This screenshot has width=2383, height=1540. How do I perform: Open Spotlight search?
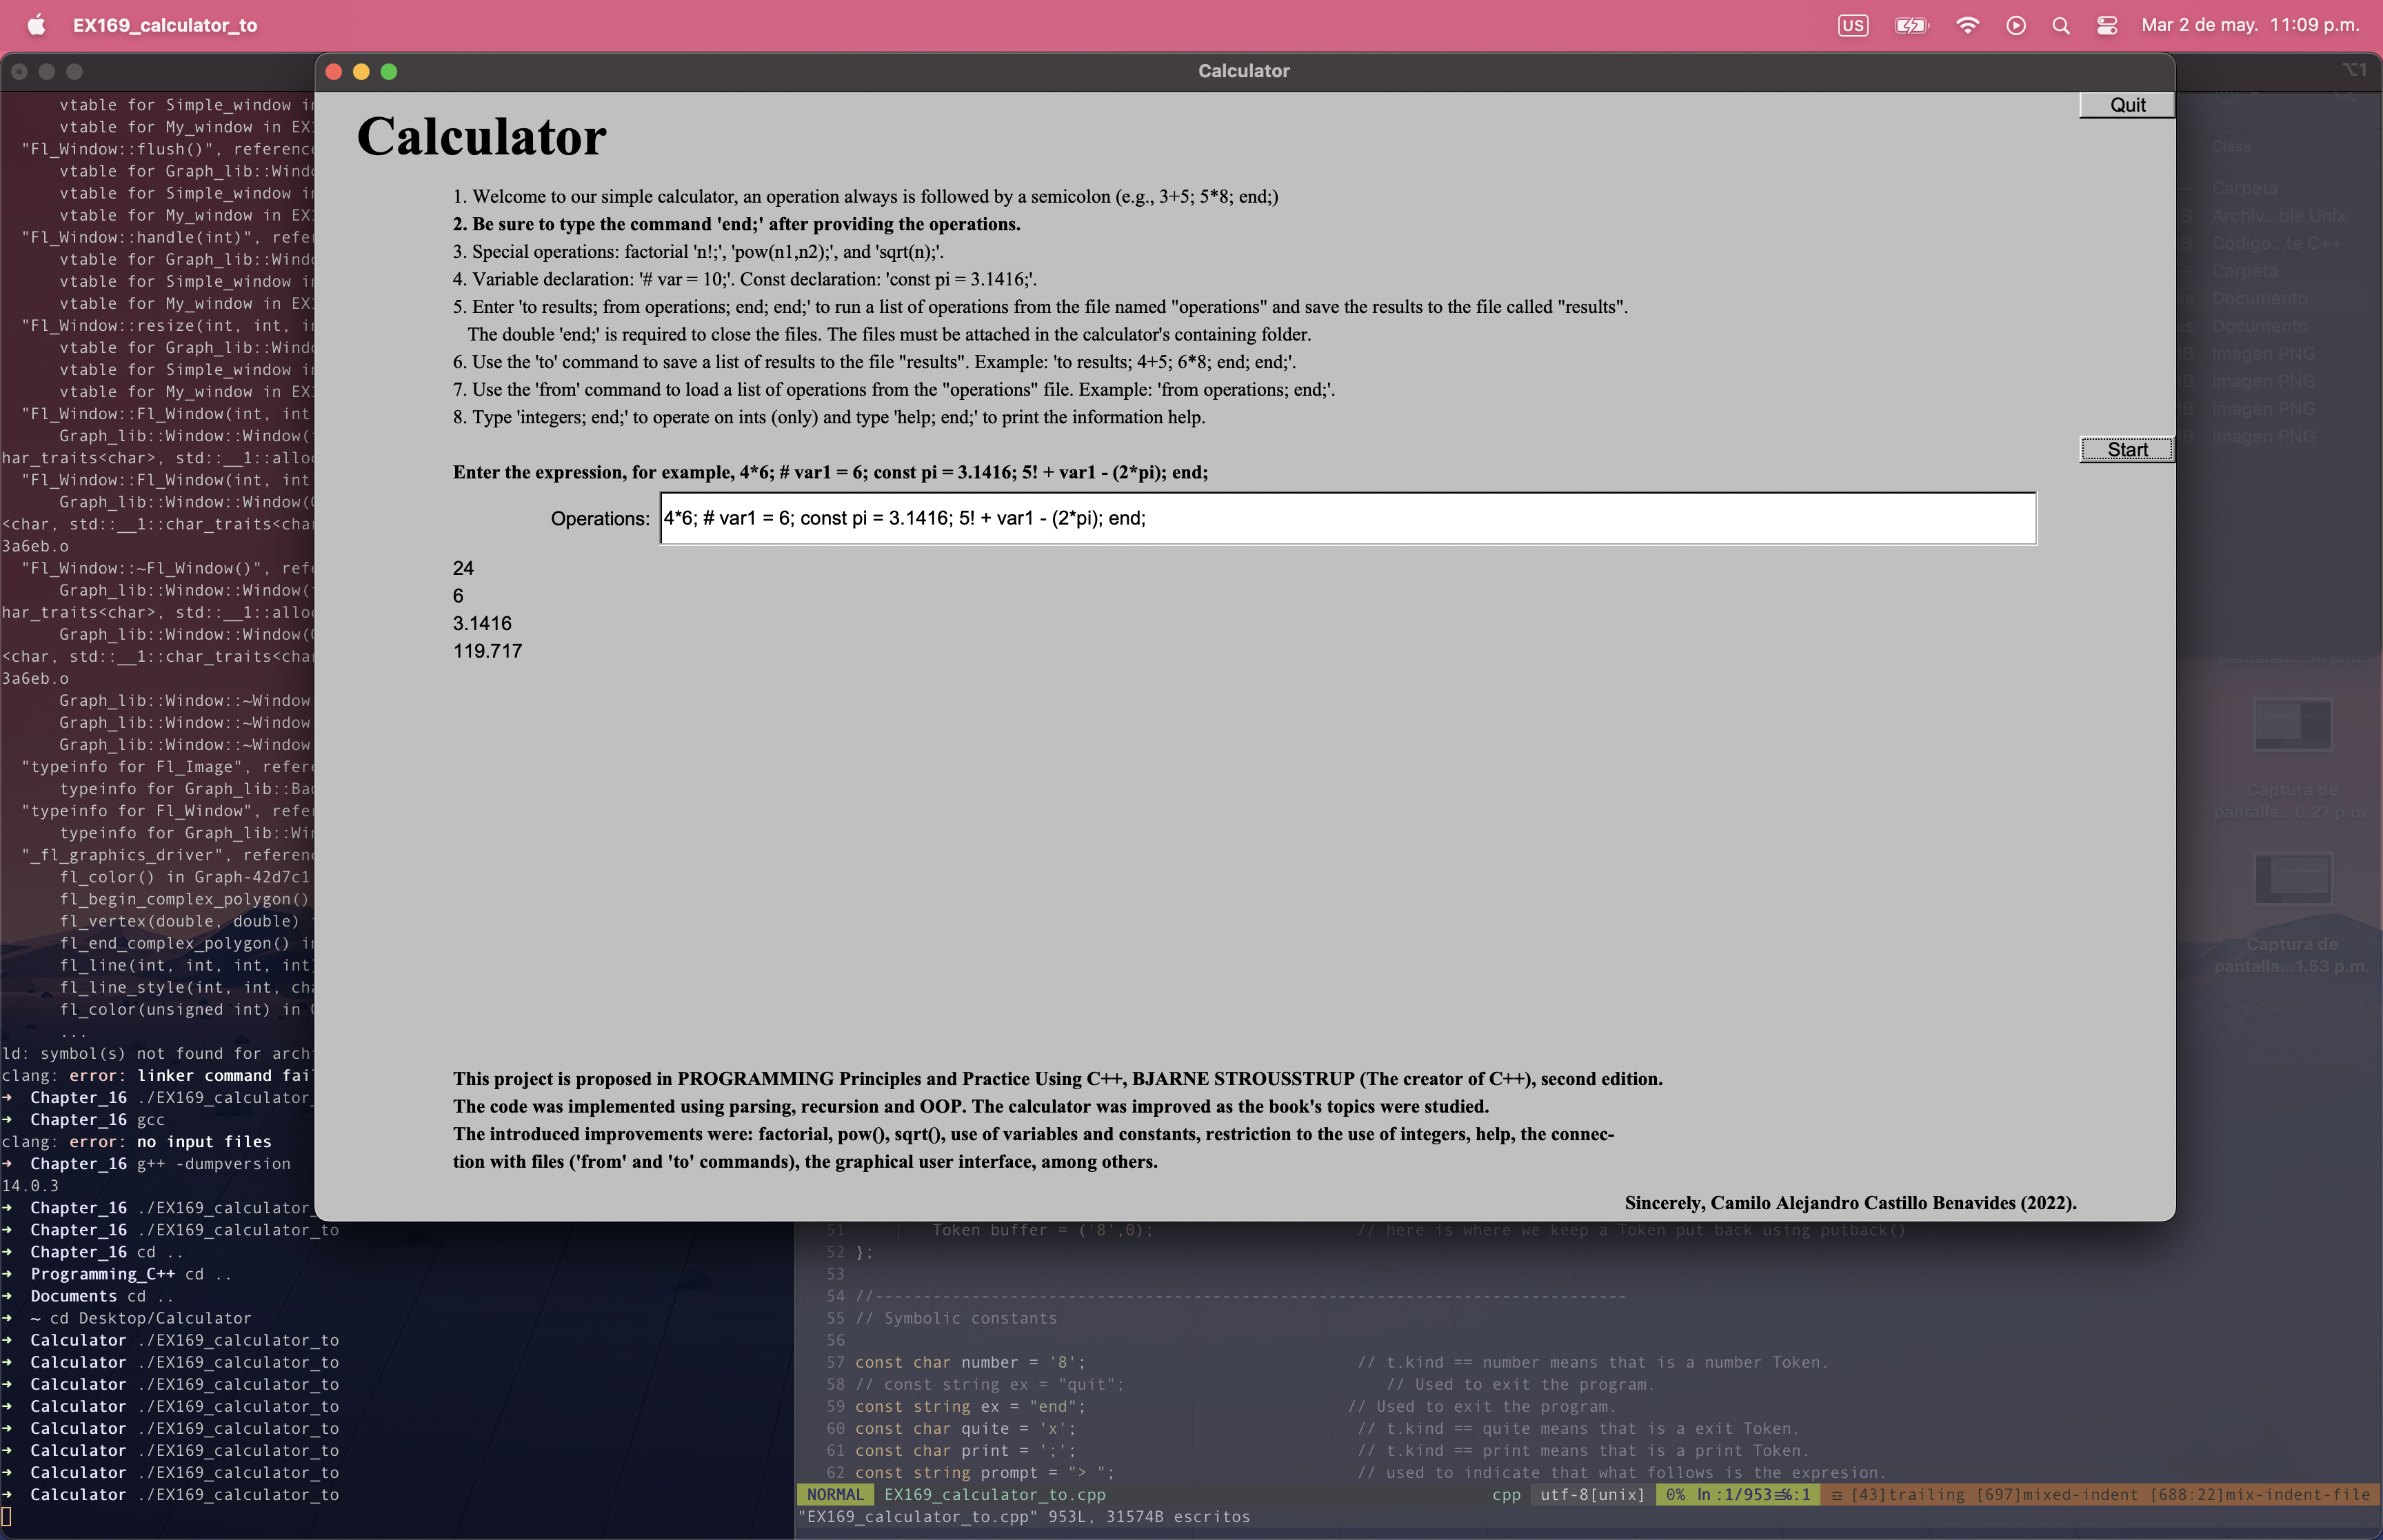point(2061,25)
